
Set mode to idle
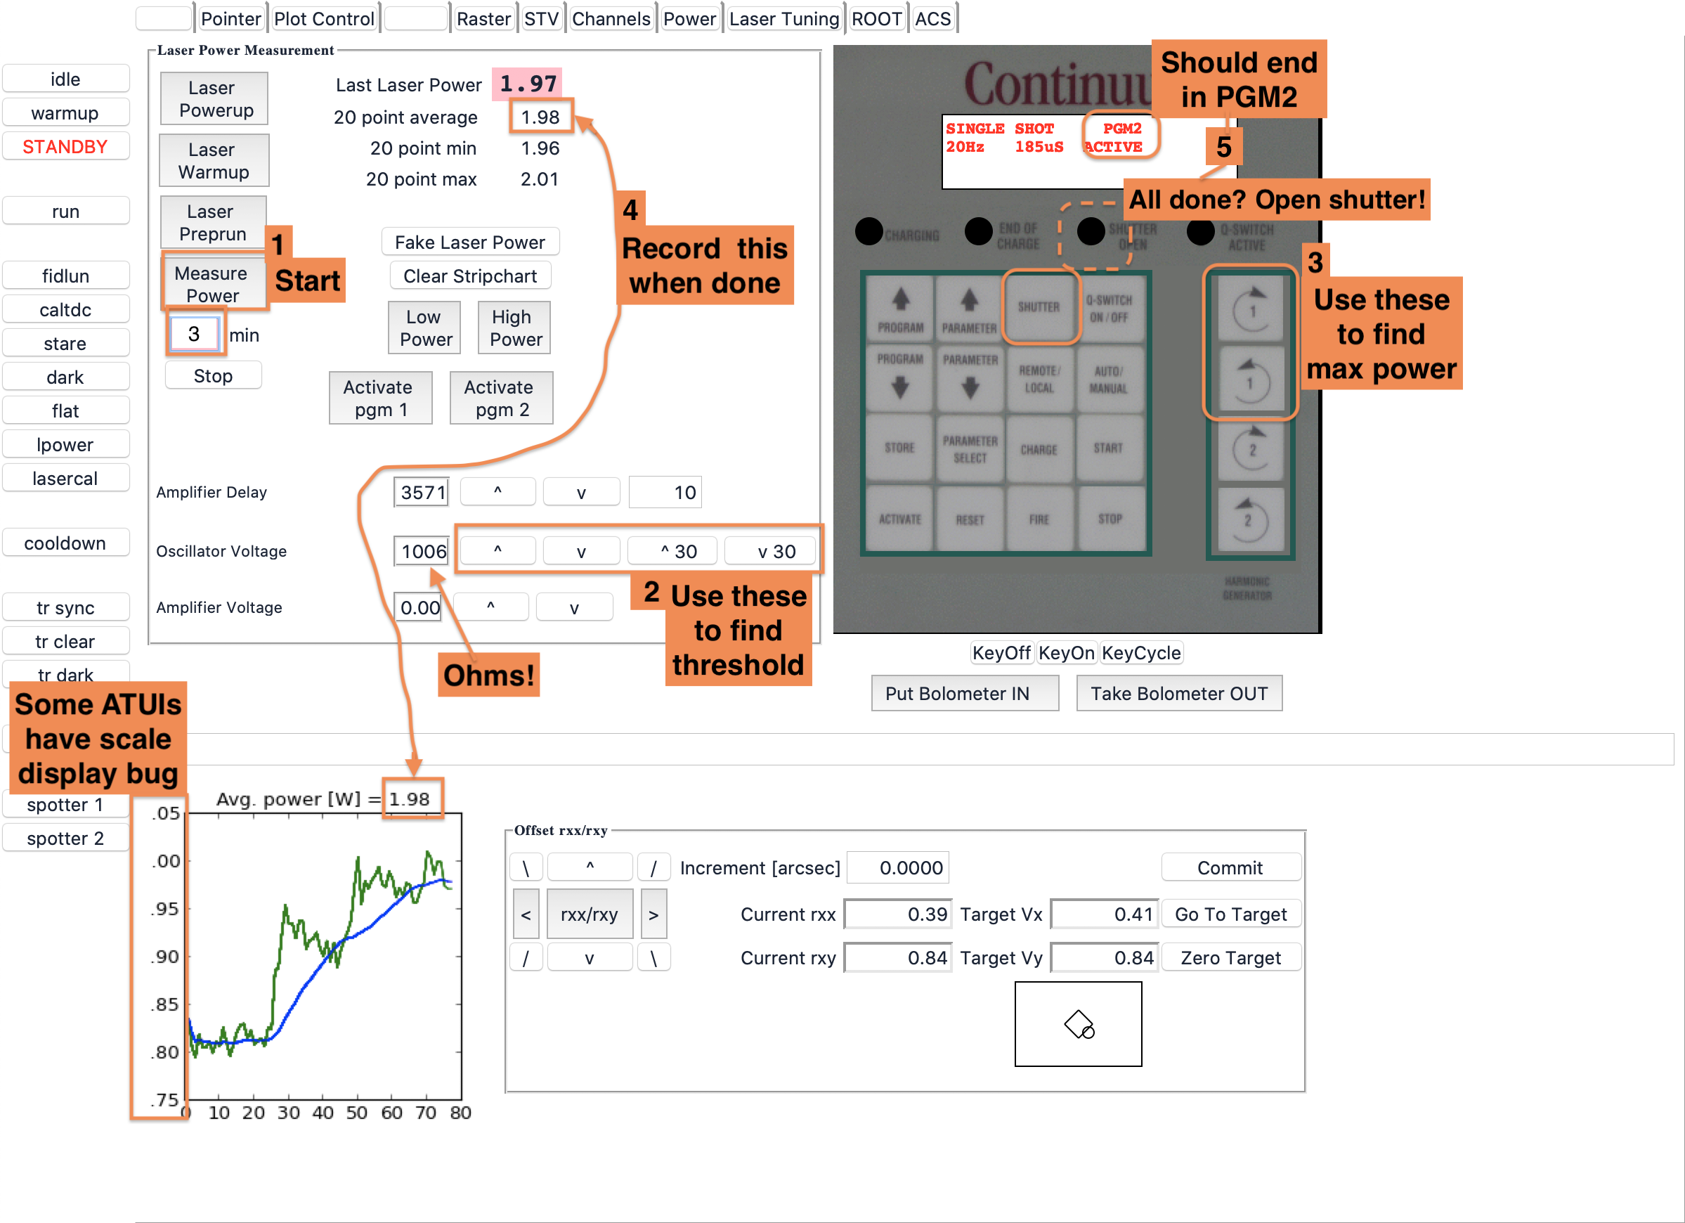click(x=65, y=79)
